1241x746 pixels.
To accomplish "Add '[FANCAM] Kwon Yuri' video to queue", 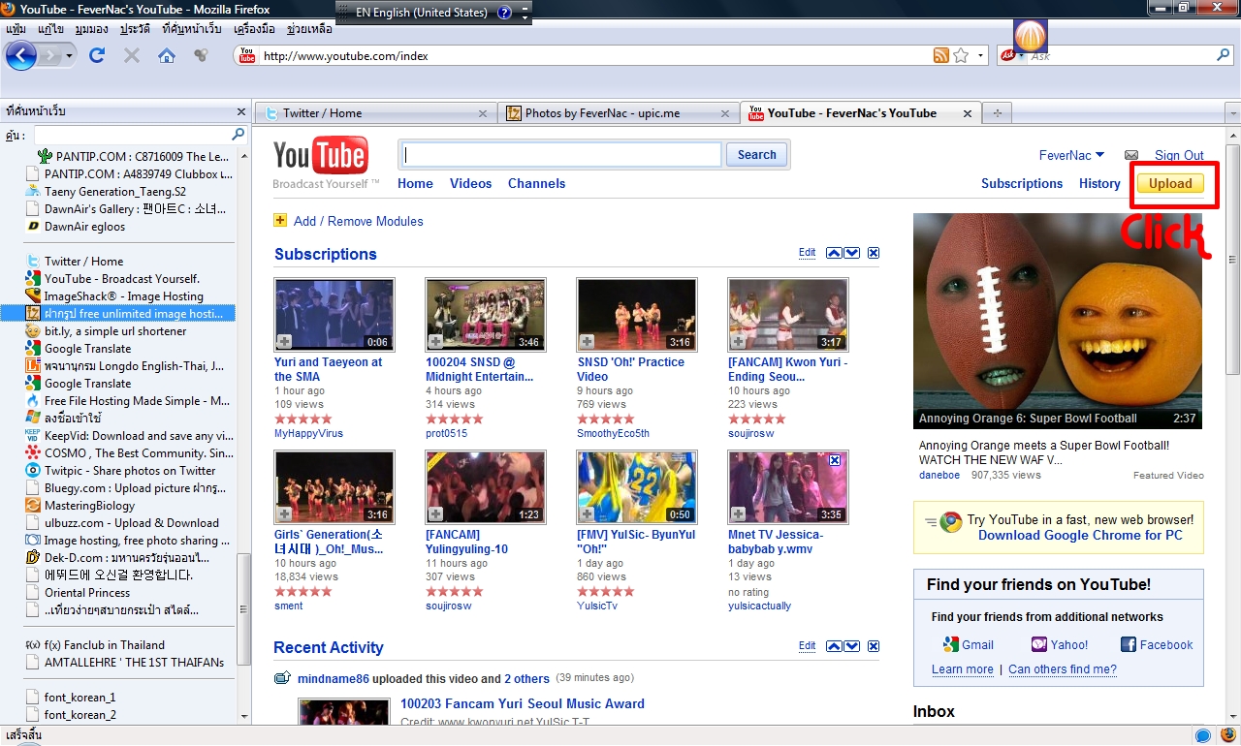I will click(738, 341).
